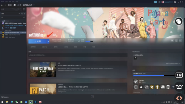Viewport: 185px width, 104px height.
Task: Click the blue 安装 install button
Action: click(38, 41)
